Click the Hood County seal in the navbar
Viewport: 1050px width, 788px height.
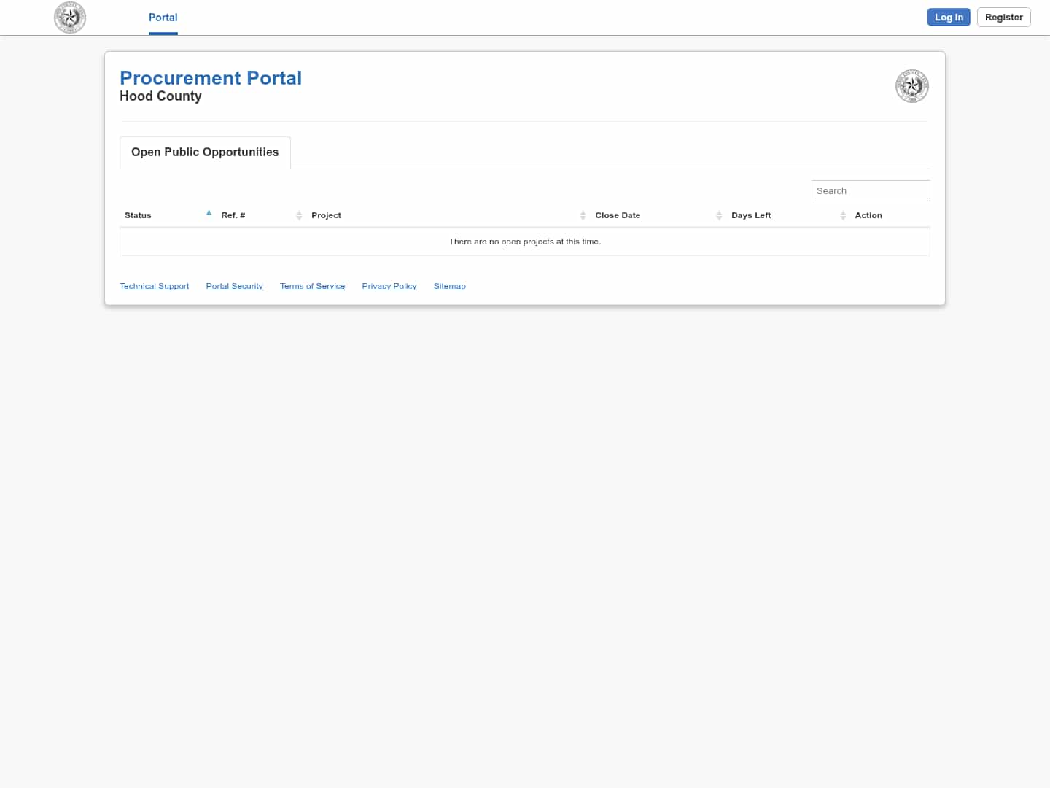point(69,17)
